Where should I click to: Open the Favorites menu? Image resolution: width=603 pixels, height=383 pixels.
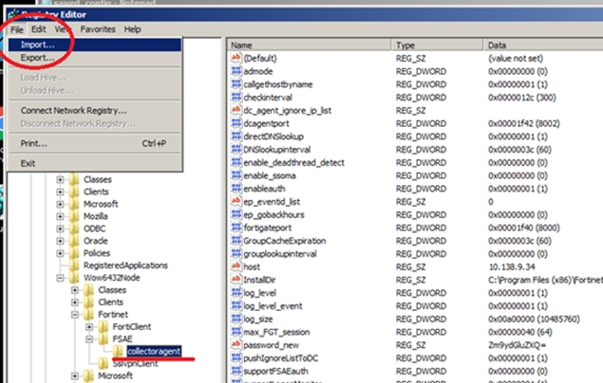[x=98, y=29]
